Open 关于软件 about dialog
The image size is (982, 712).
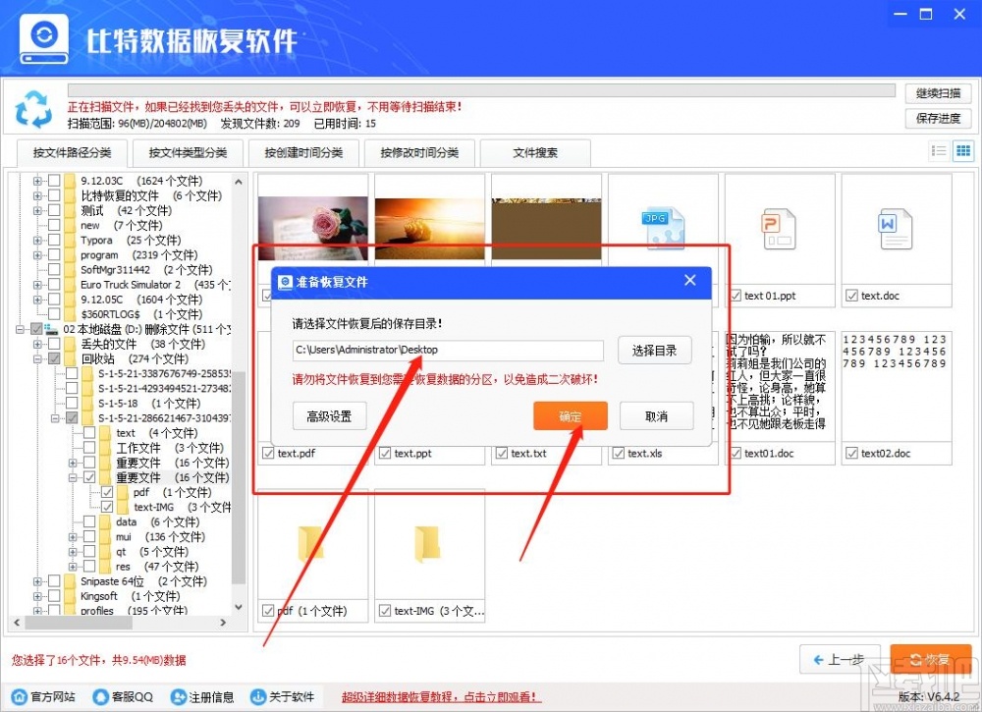(283, 696)
